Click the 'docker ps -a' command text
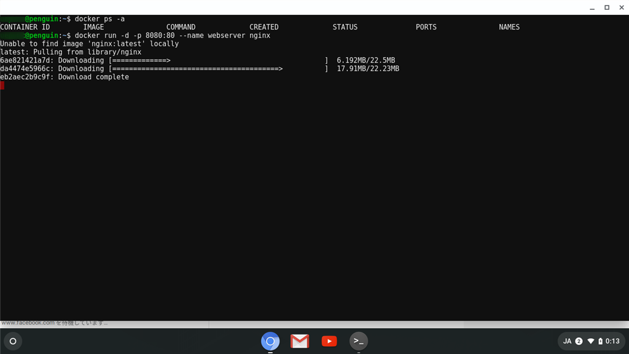The width and height of the screenshot is (629, 354). (x=100, y=19)
